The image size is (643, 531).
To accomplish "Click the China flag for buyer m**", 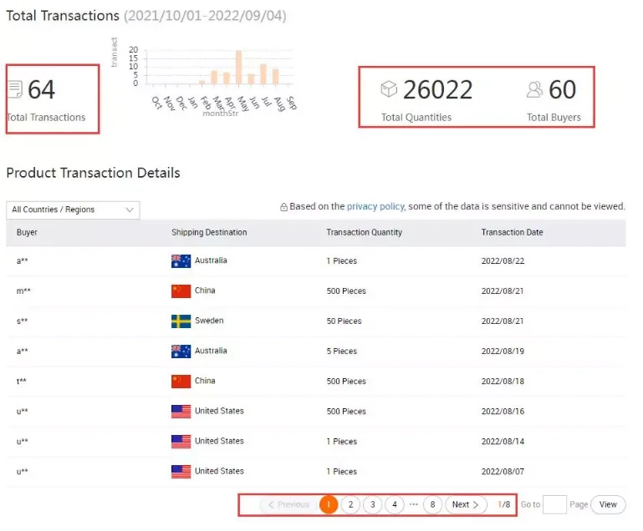I will 181,291.
